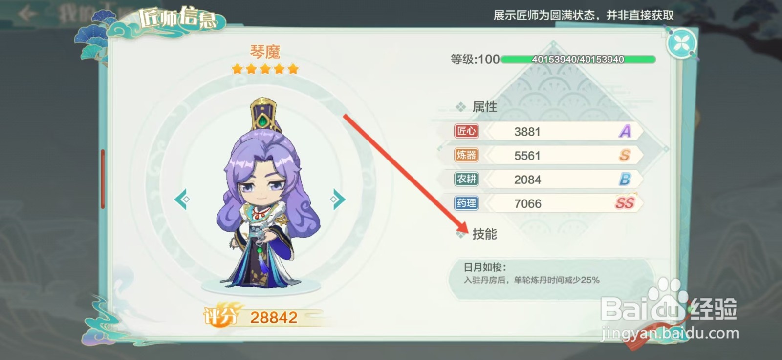
Task: Select the 药理 attribute tag
Action: tap(466, 203)
